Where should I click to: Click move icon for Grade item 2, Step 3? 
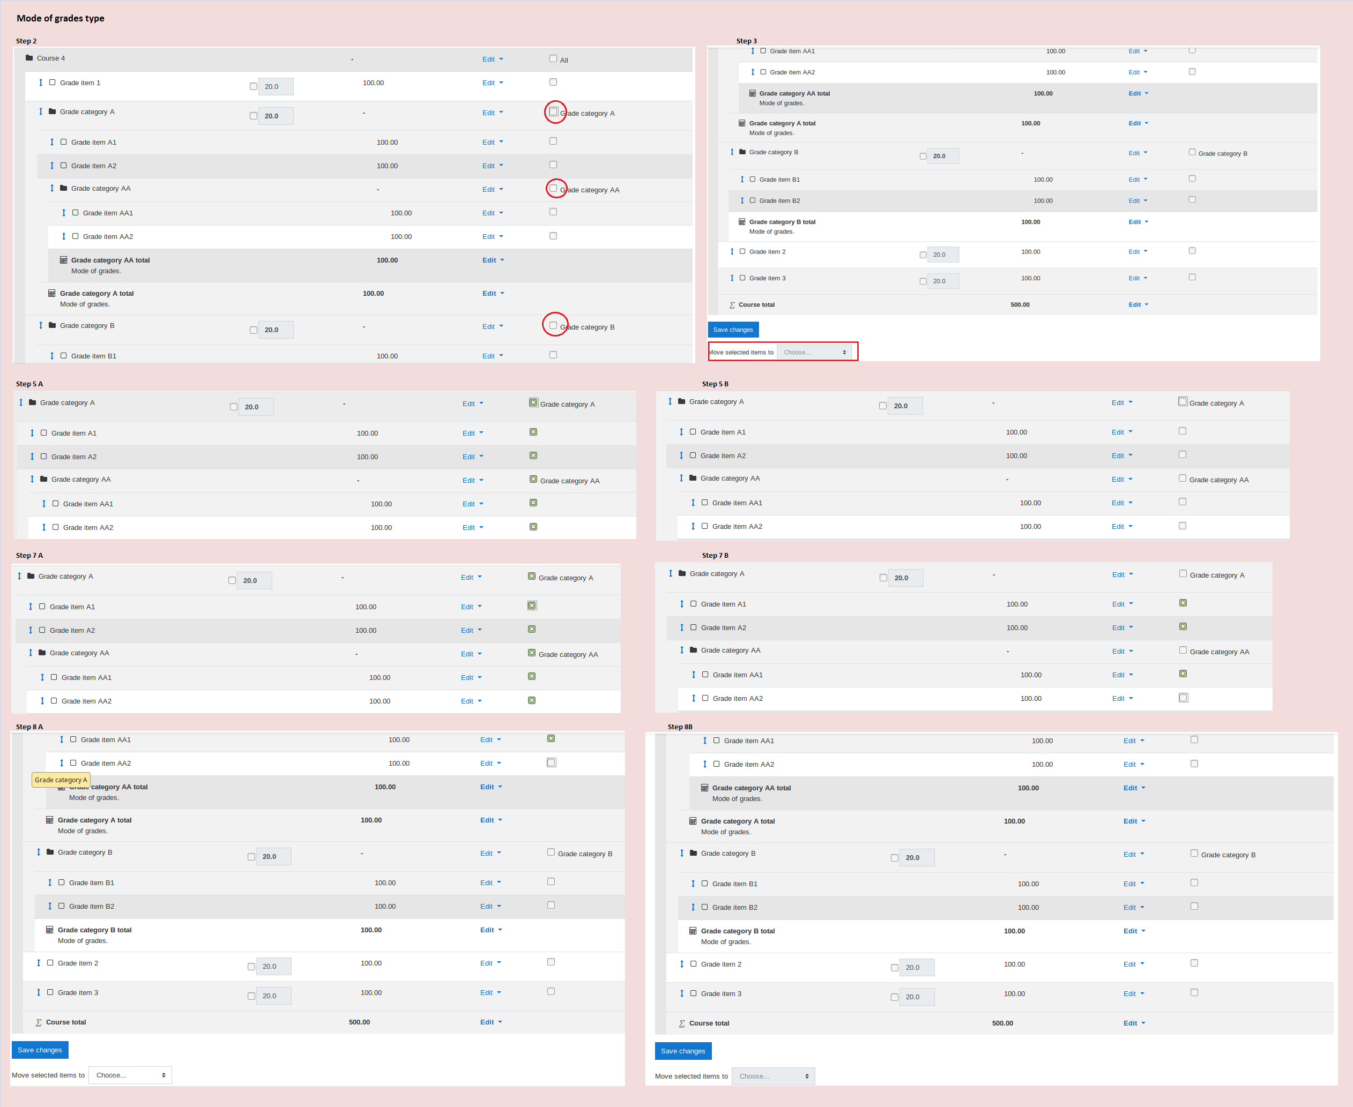[732, 251]
